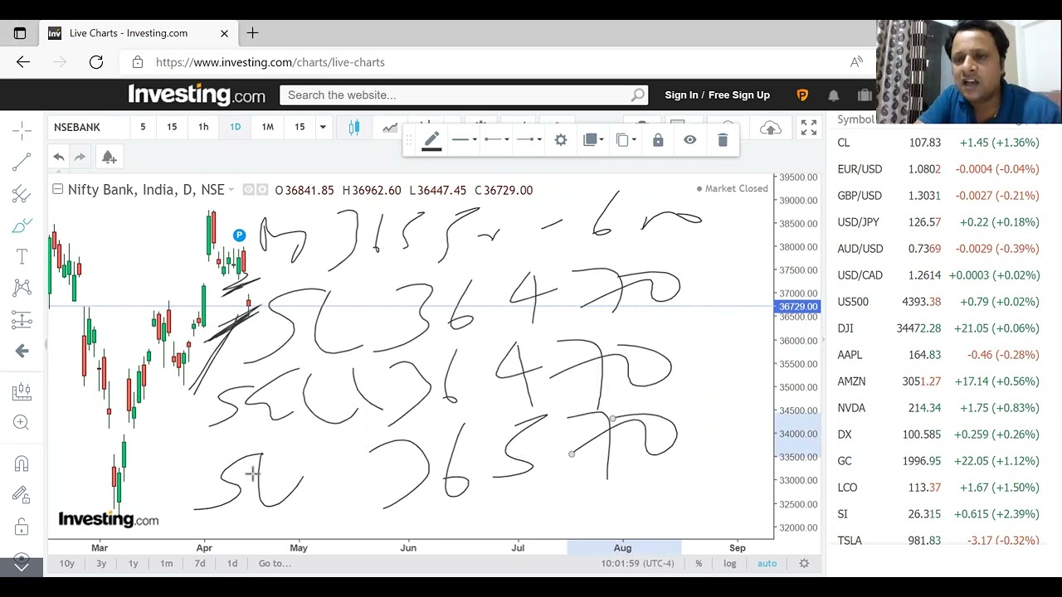The height and width of the screenshot is (597, 1062).
Task: Open clone/copy drawing dropdown
Action: point(626,140)
